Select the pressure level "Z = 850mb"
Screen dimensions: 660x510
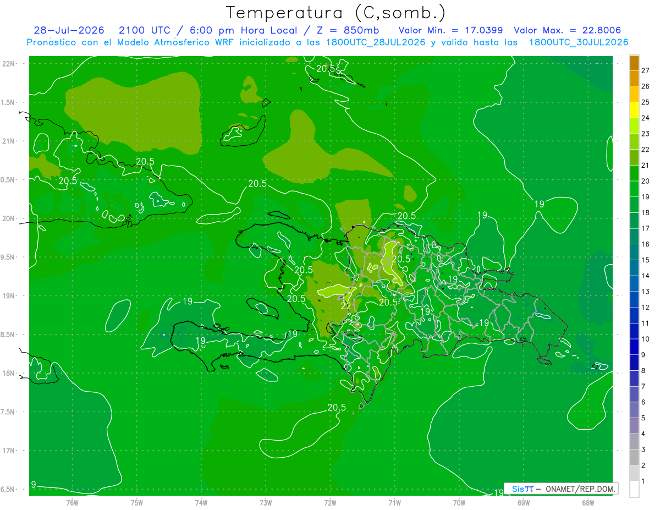click(349, 30)
